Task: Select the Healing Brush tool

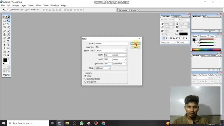Action: (5, 31)
